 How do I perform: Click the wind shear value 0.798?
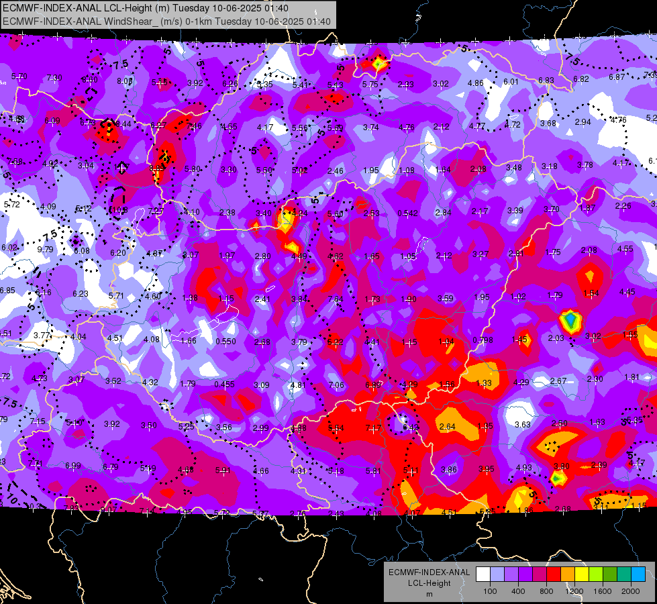[483, 340]
